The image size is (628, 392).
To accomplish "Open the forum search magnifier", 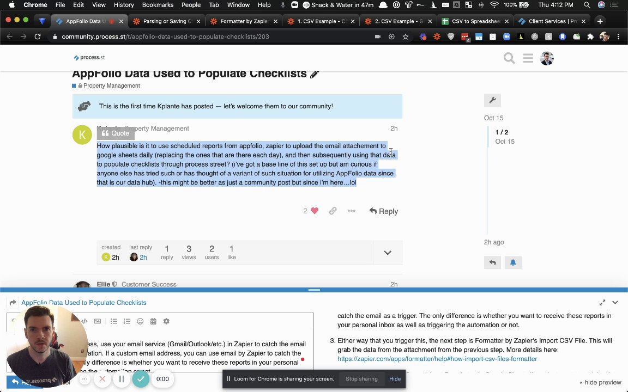I will click(x=509, y=58).
